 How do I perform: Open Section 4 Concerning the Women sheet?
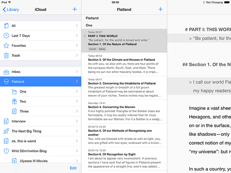(x=123, y=112)
